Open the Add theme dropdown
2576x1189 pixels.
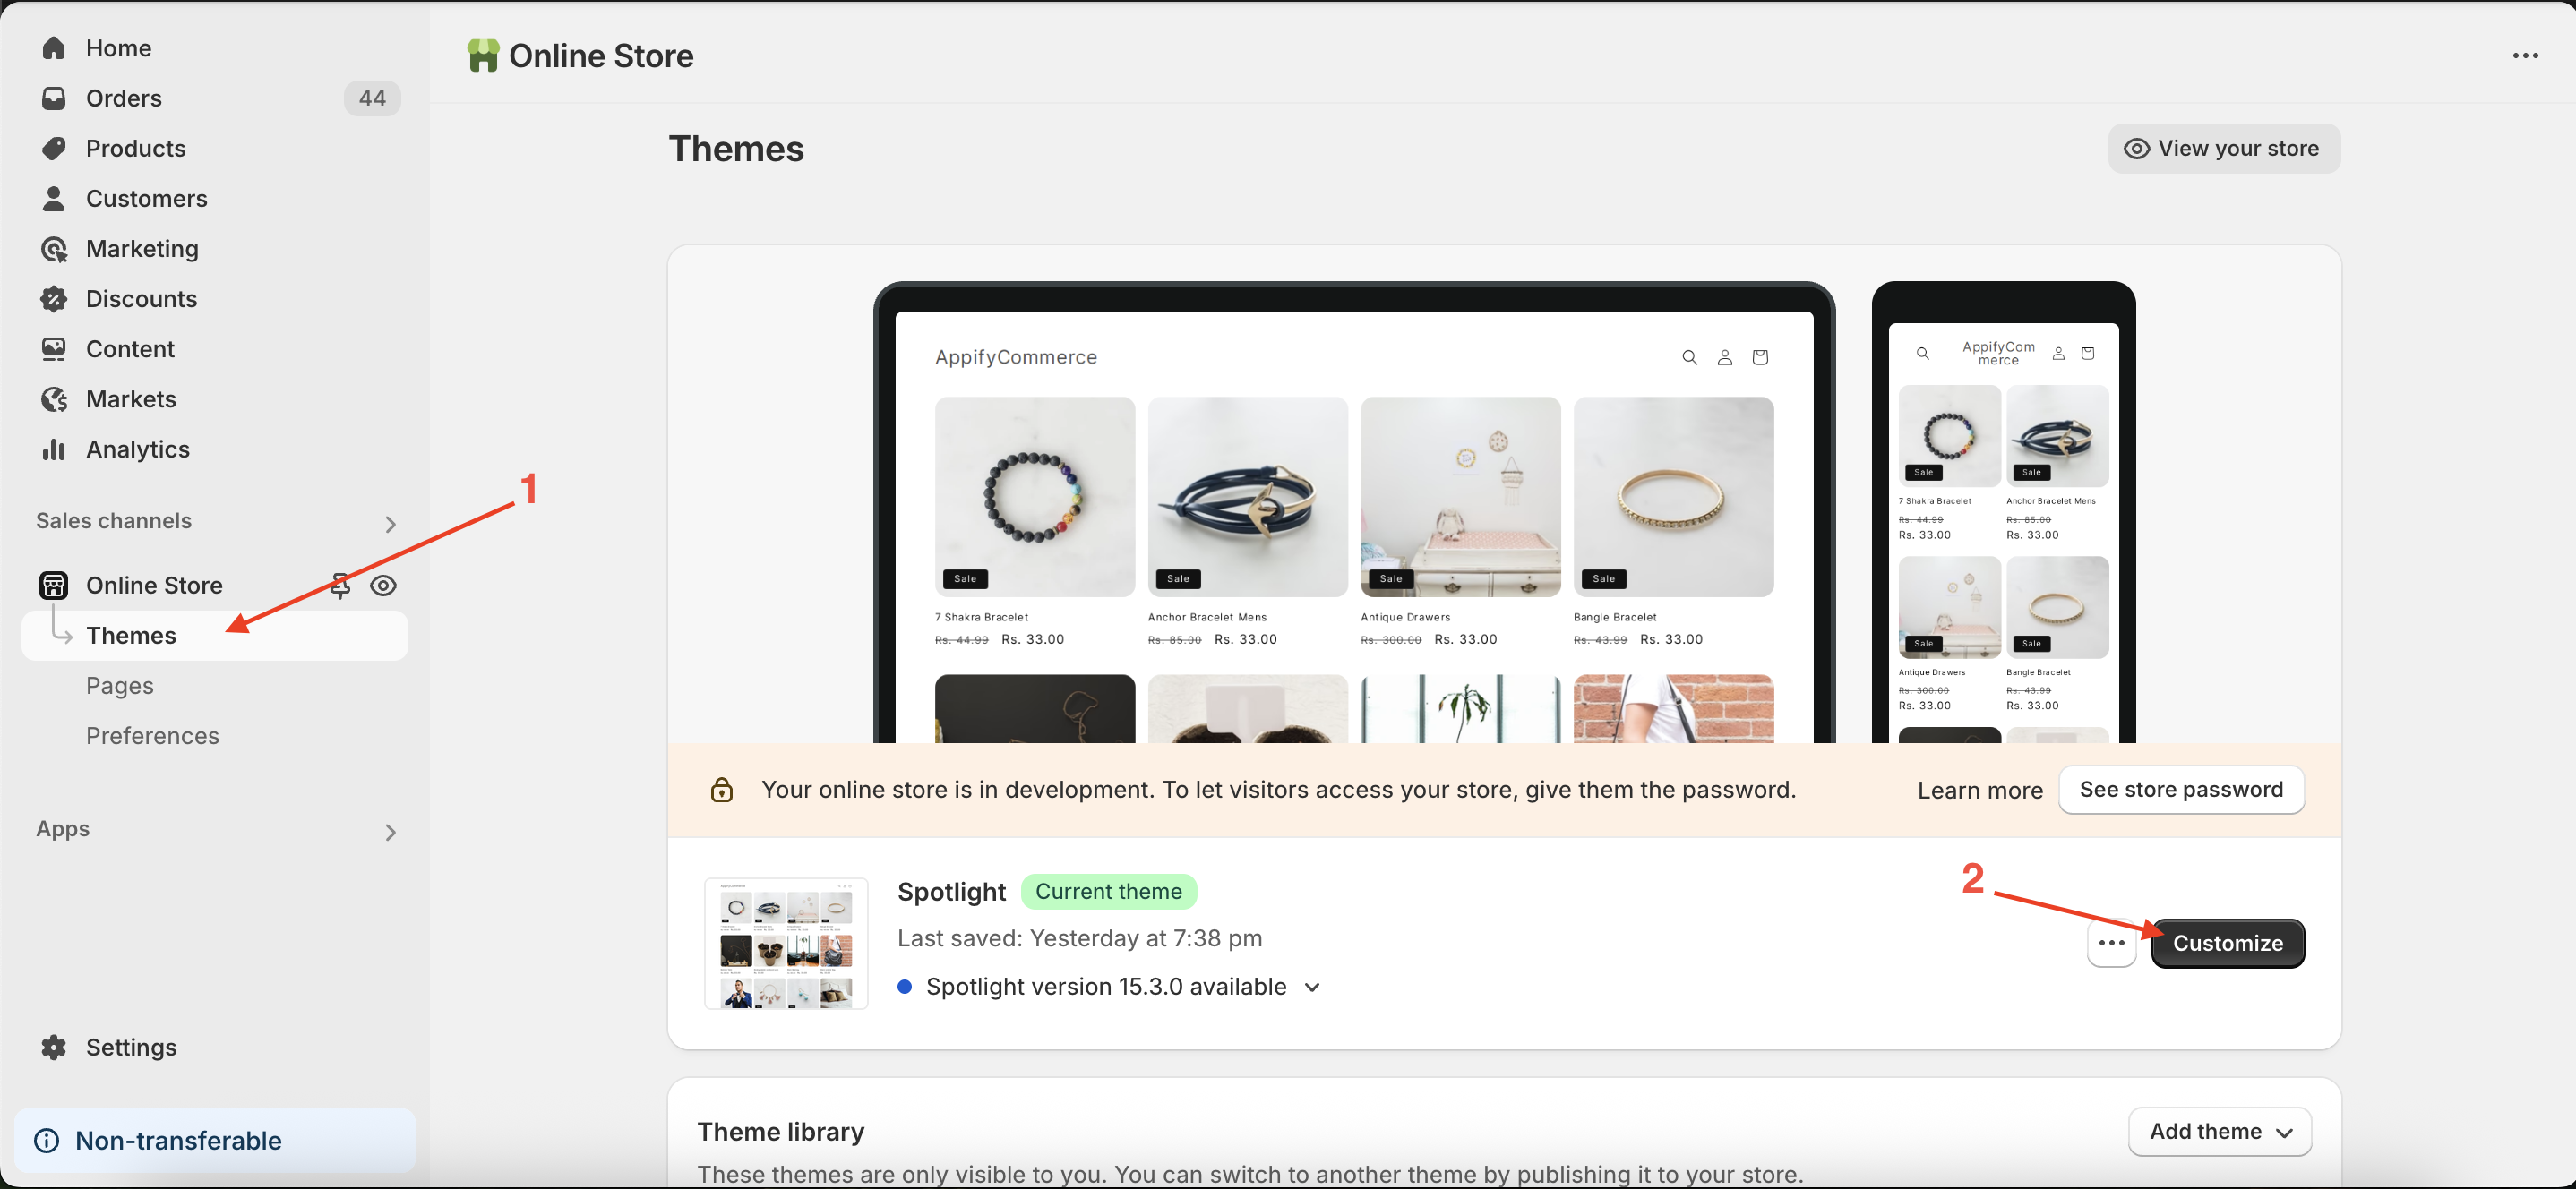(x=2219, y=1131)
